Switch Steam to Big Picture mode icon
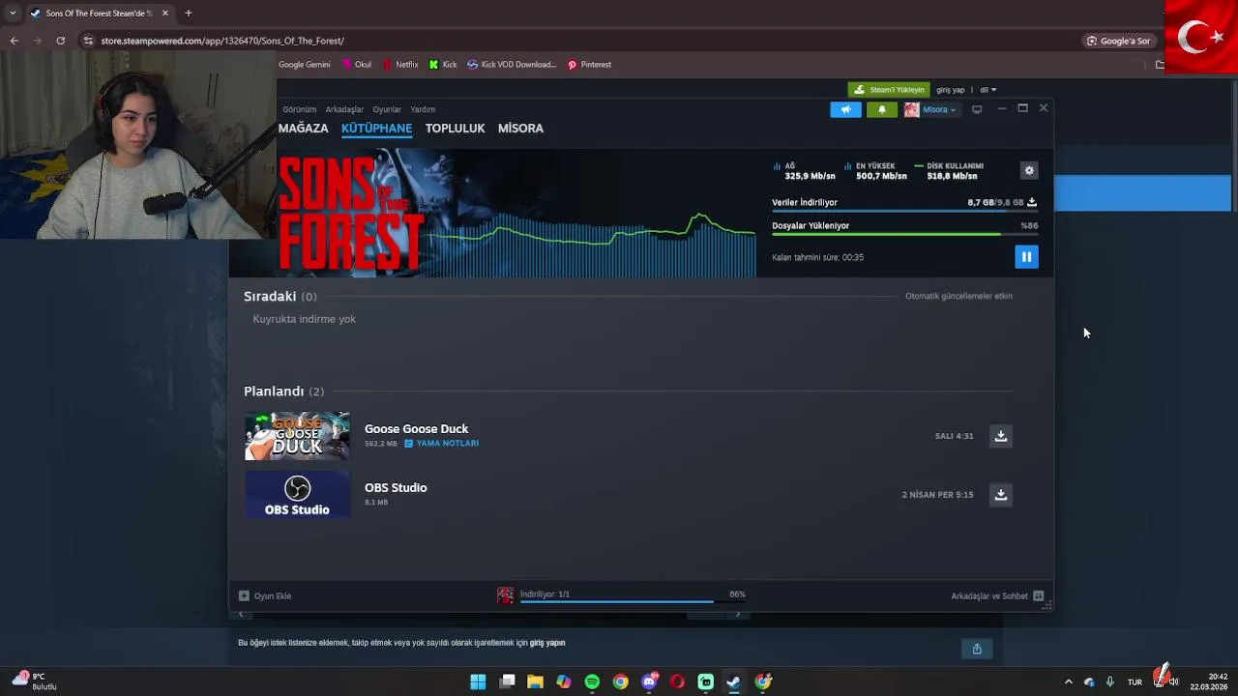1238x696 pixels. 977,109
